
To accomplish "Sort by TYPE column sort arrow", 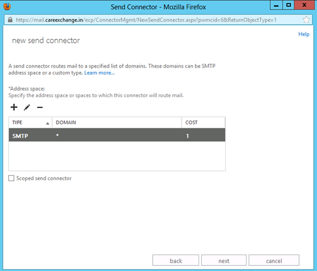I will 47,123.
